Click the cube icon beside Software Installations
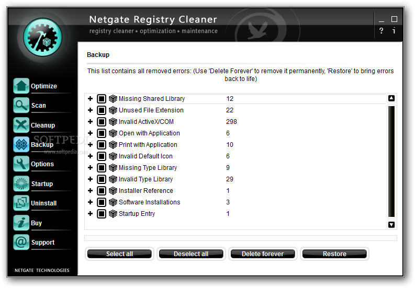415x288 pixels. [x=113, y=202]
